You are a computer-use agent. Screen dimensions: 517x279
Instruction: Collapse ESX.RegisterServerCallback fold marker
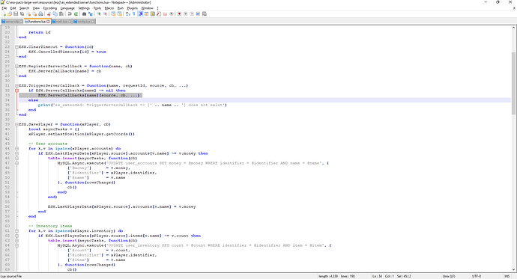click(x=16, y=66)
